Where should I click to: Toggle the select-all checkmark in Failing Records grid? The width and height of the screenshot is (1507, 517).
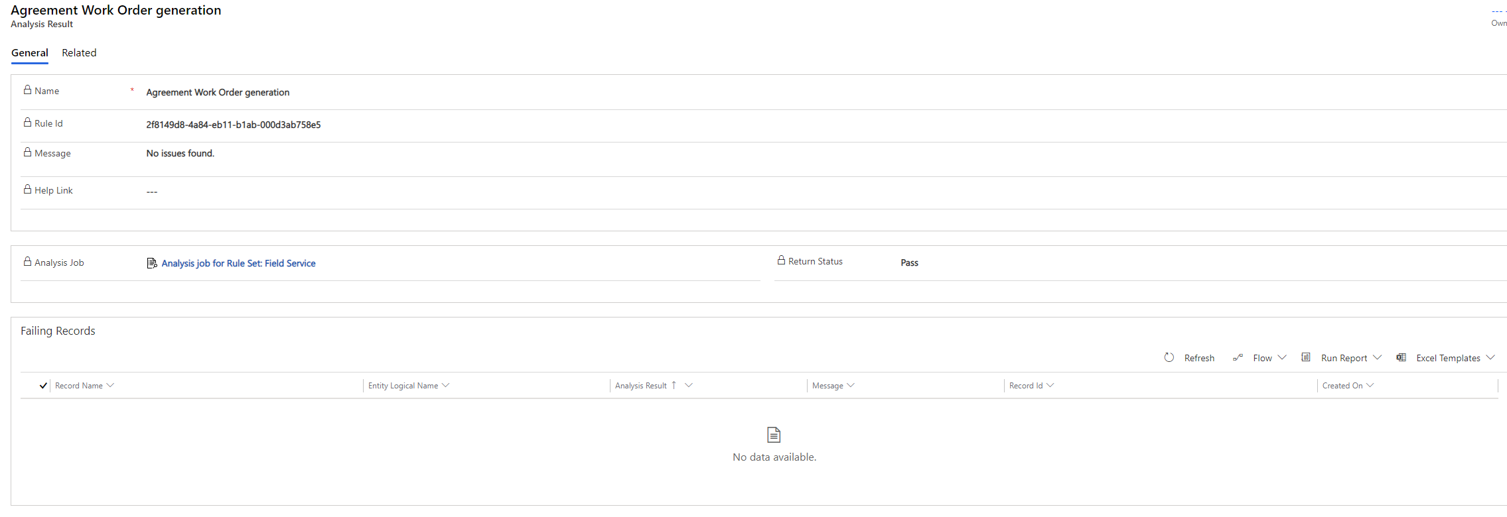point(43,385)
